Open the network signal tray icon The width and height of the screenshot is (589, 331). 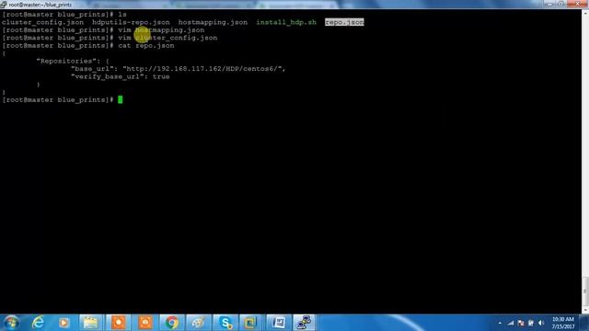tap(510, 323)
